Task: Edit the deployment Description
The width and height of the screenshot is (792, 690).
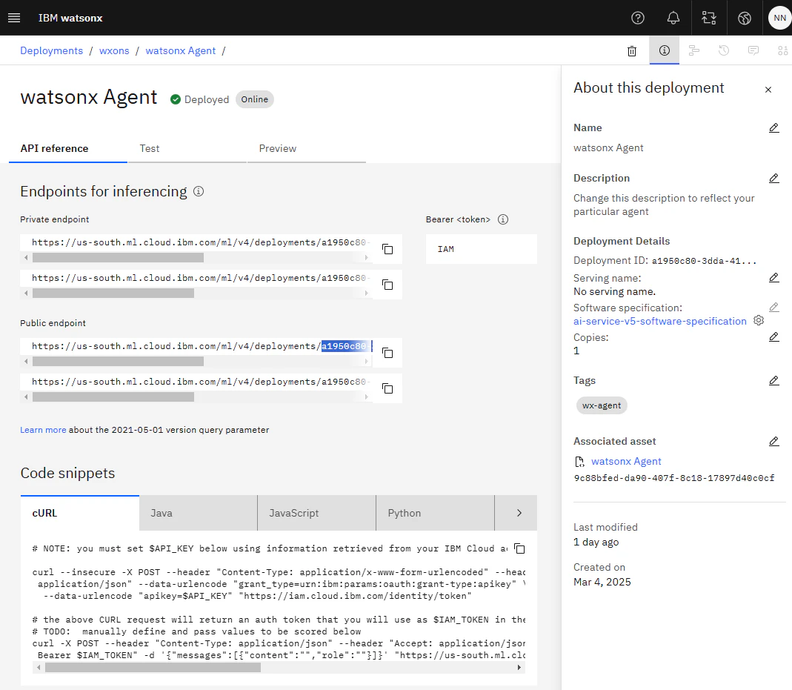Action: pyautogui.click(x=773, y=179)
